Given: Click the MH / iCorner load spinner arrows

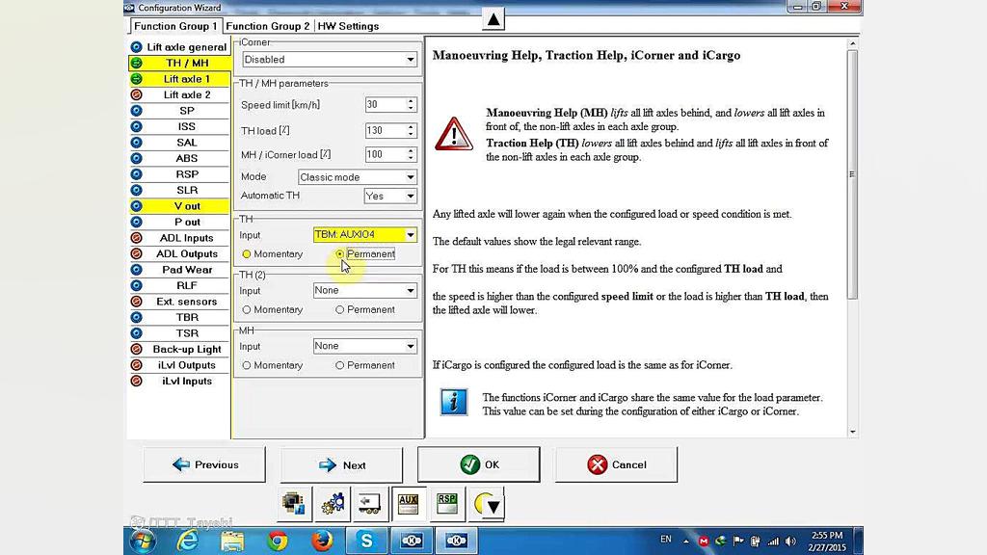Looking at the screenshot, I should coord(411,154).
